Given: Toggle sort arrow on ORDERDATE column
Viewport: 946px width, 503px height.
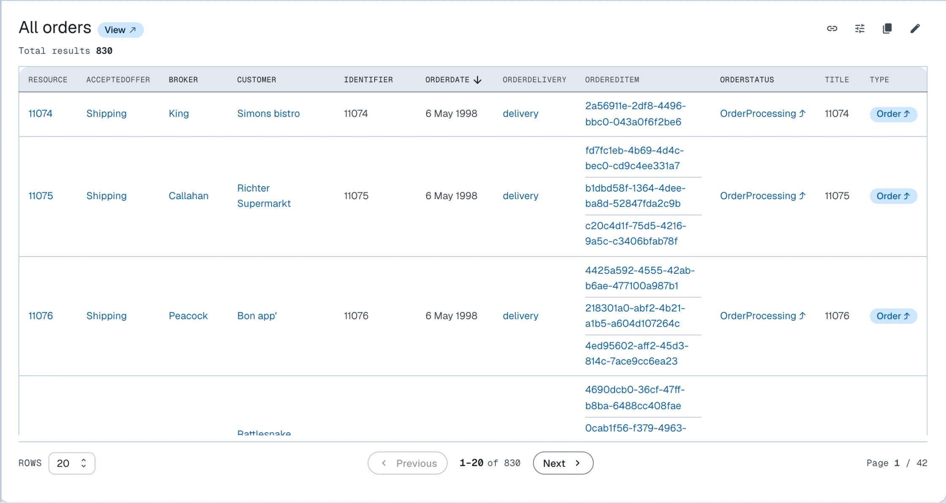Looking at the screenshot, I should 478,80.
